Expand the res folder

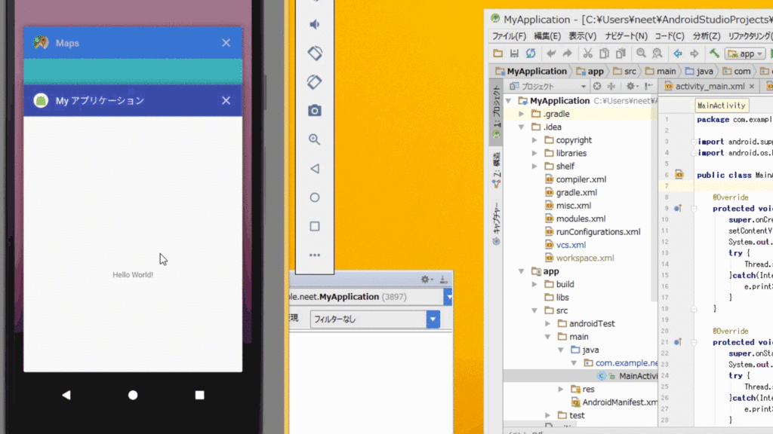(x=561, y=390)
